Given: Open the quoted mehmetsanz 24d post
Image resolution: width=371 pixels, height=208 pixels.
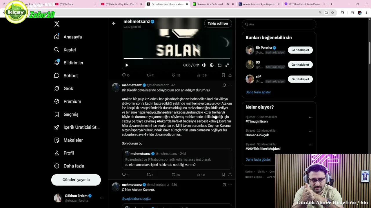Looking at the screenshot, I should click(177, 159).
